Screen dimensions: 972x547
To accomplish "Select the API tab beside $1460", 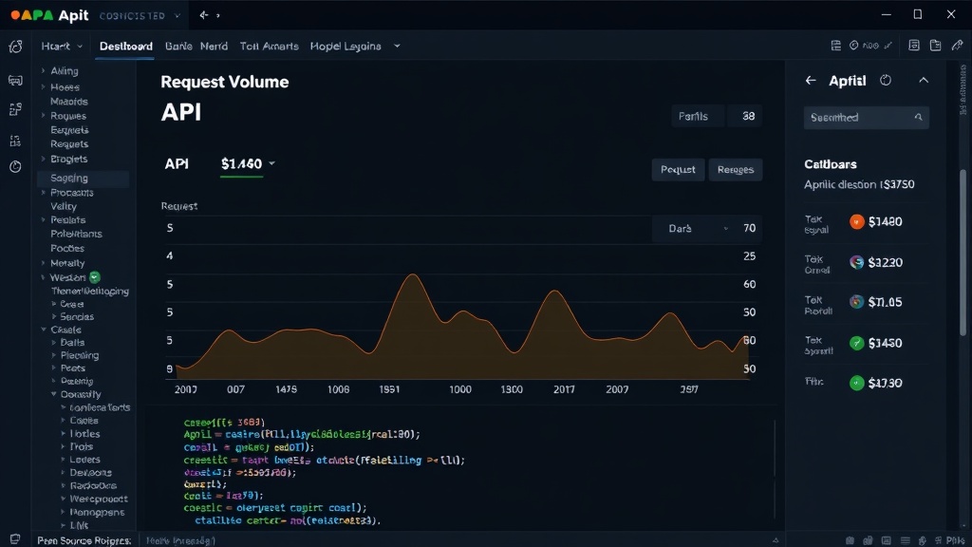I will click(177, 163).
